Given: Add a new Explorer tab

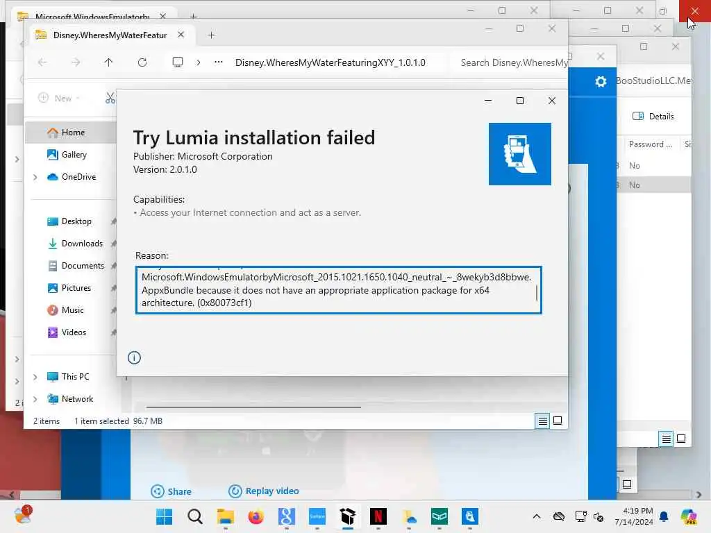Looking at the screenshot, I should pyautogui.click(x=211, y=35).
